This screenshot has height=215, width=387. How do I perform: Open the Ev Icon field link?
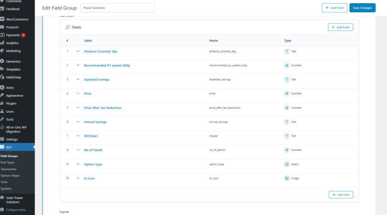pyautogui.click(x=89, y=178)
